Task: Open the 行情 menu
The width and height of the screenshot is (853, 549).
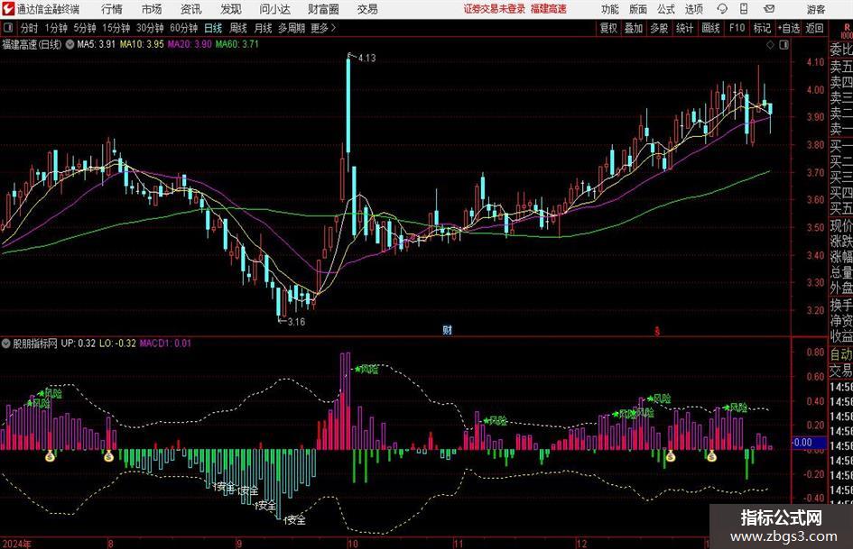Action: click(112, 9)
